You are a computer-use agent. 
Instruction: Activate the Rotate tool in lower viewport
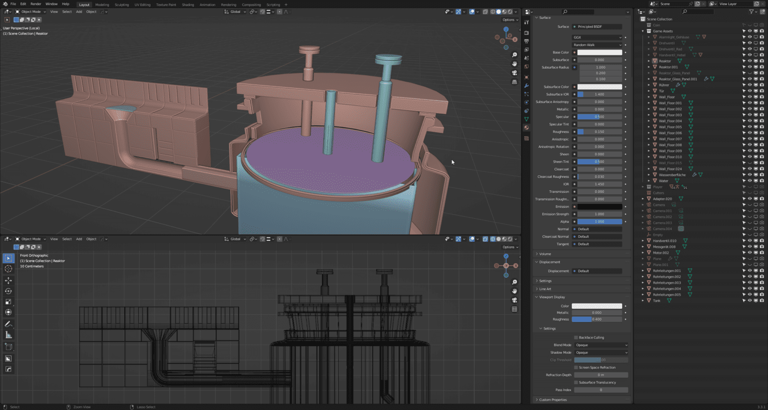click(8, 291)
